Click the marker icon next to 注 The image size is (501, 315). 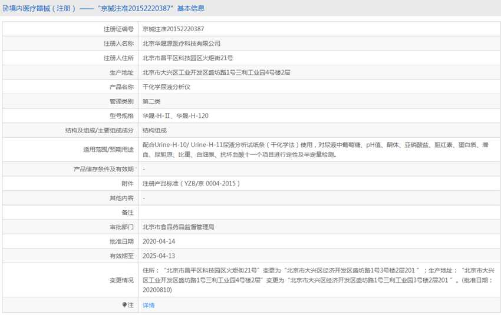pos(124,305)
